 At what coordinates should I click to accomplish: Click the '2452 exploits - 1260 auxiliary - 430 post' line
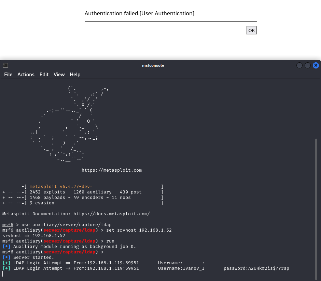coord(86,192)
